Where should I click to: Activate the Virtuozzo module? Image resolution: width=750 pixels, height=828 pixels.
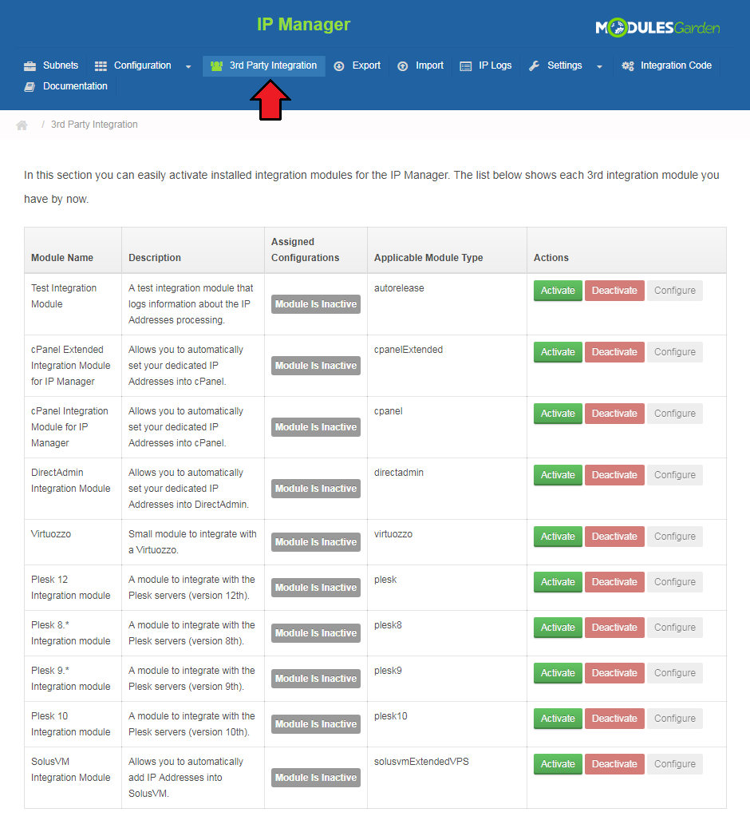[558, 537]
